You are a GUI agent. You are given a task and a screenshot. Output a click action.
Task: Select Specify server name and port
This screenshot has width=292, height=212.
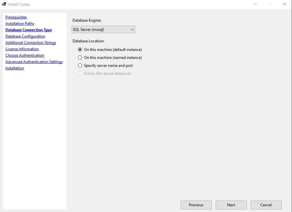click(80, 66)
